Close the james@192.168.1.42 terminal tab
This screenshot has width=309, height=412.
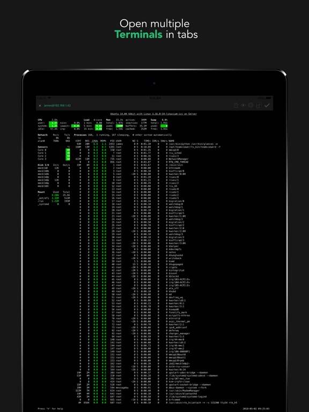pos(40,106)
